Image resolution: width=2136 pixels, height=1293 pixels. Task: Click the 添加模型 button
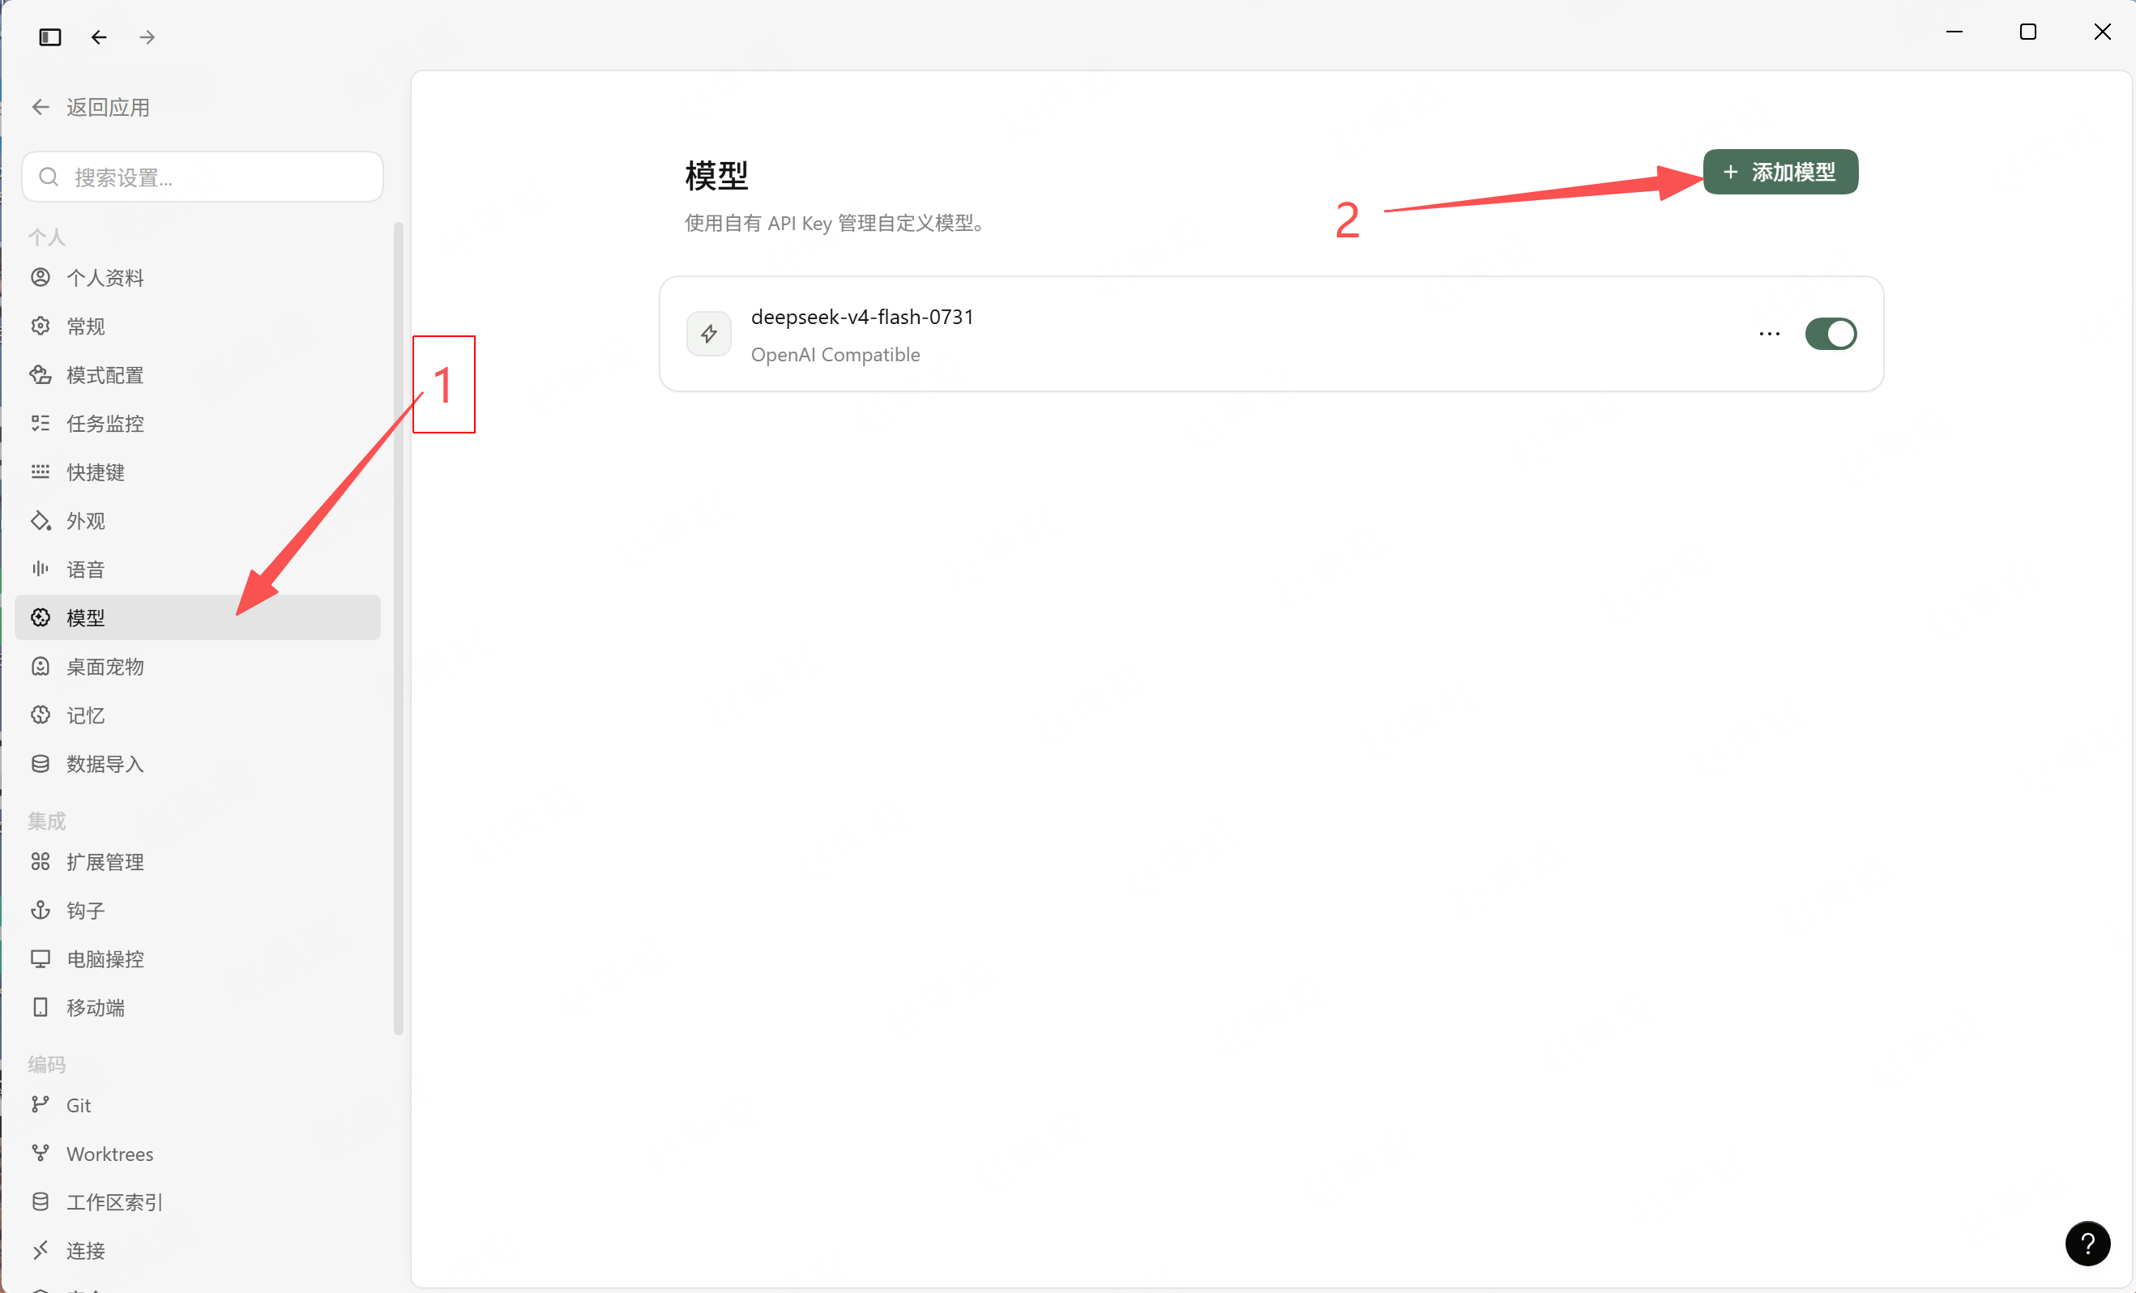pyautogui.click(x=1779, y=172)
